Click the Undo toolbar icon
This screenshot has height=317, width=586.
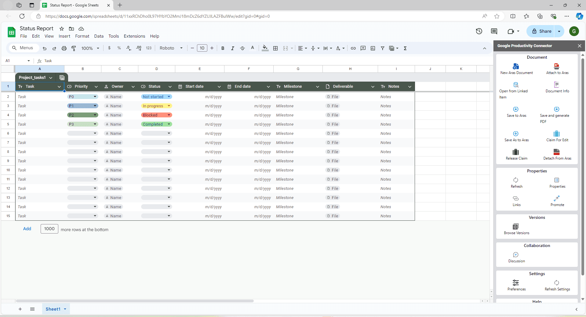tap(45, 48)
